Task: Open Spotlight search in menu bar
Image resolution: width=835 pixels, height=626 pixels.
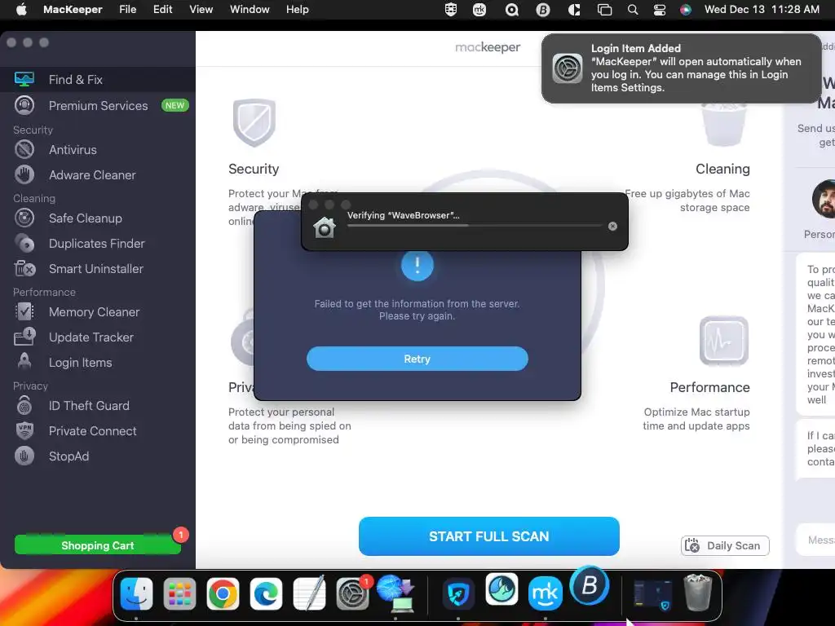Action: pos(633,10)
